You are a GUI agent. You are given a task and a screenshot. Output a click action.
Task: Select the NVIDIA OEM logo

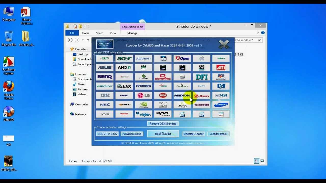(144, 105)
